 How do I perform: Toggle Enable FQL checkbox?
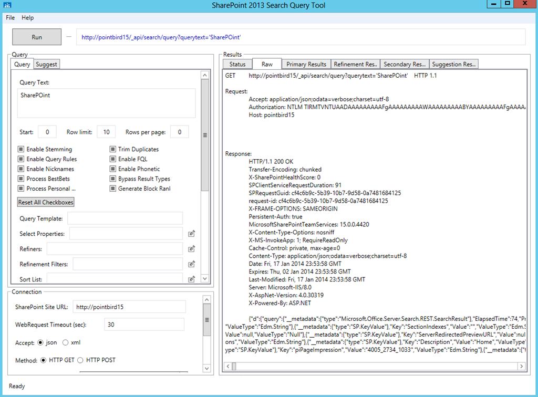tap(112, 159)
